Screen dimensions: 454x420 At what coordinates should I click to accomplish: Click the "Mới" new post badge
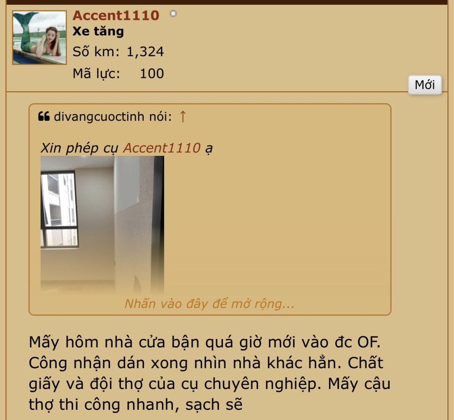click(425, 85)
